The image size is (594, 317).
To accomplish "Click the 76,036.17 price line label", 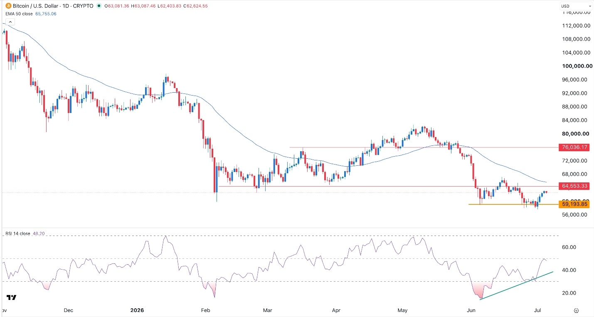I will point(574,147).
